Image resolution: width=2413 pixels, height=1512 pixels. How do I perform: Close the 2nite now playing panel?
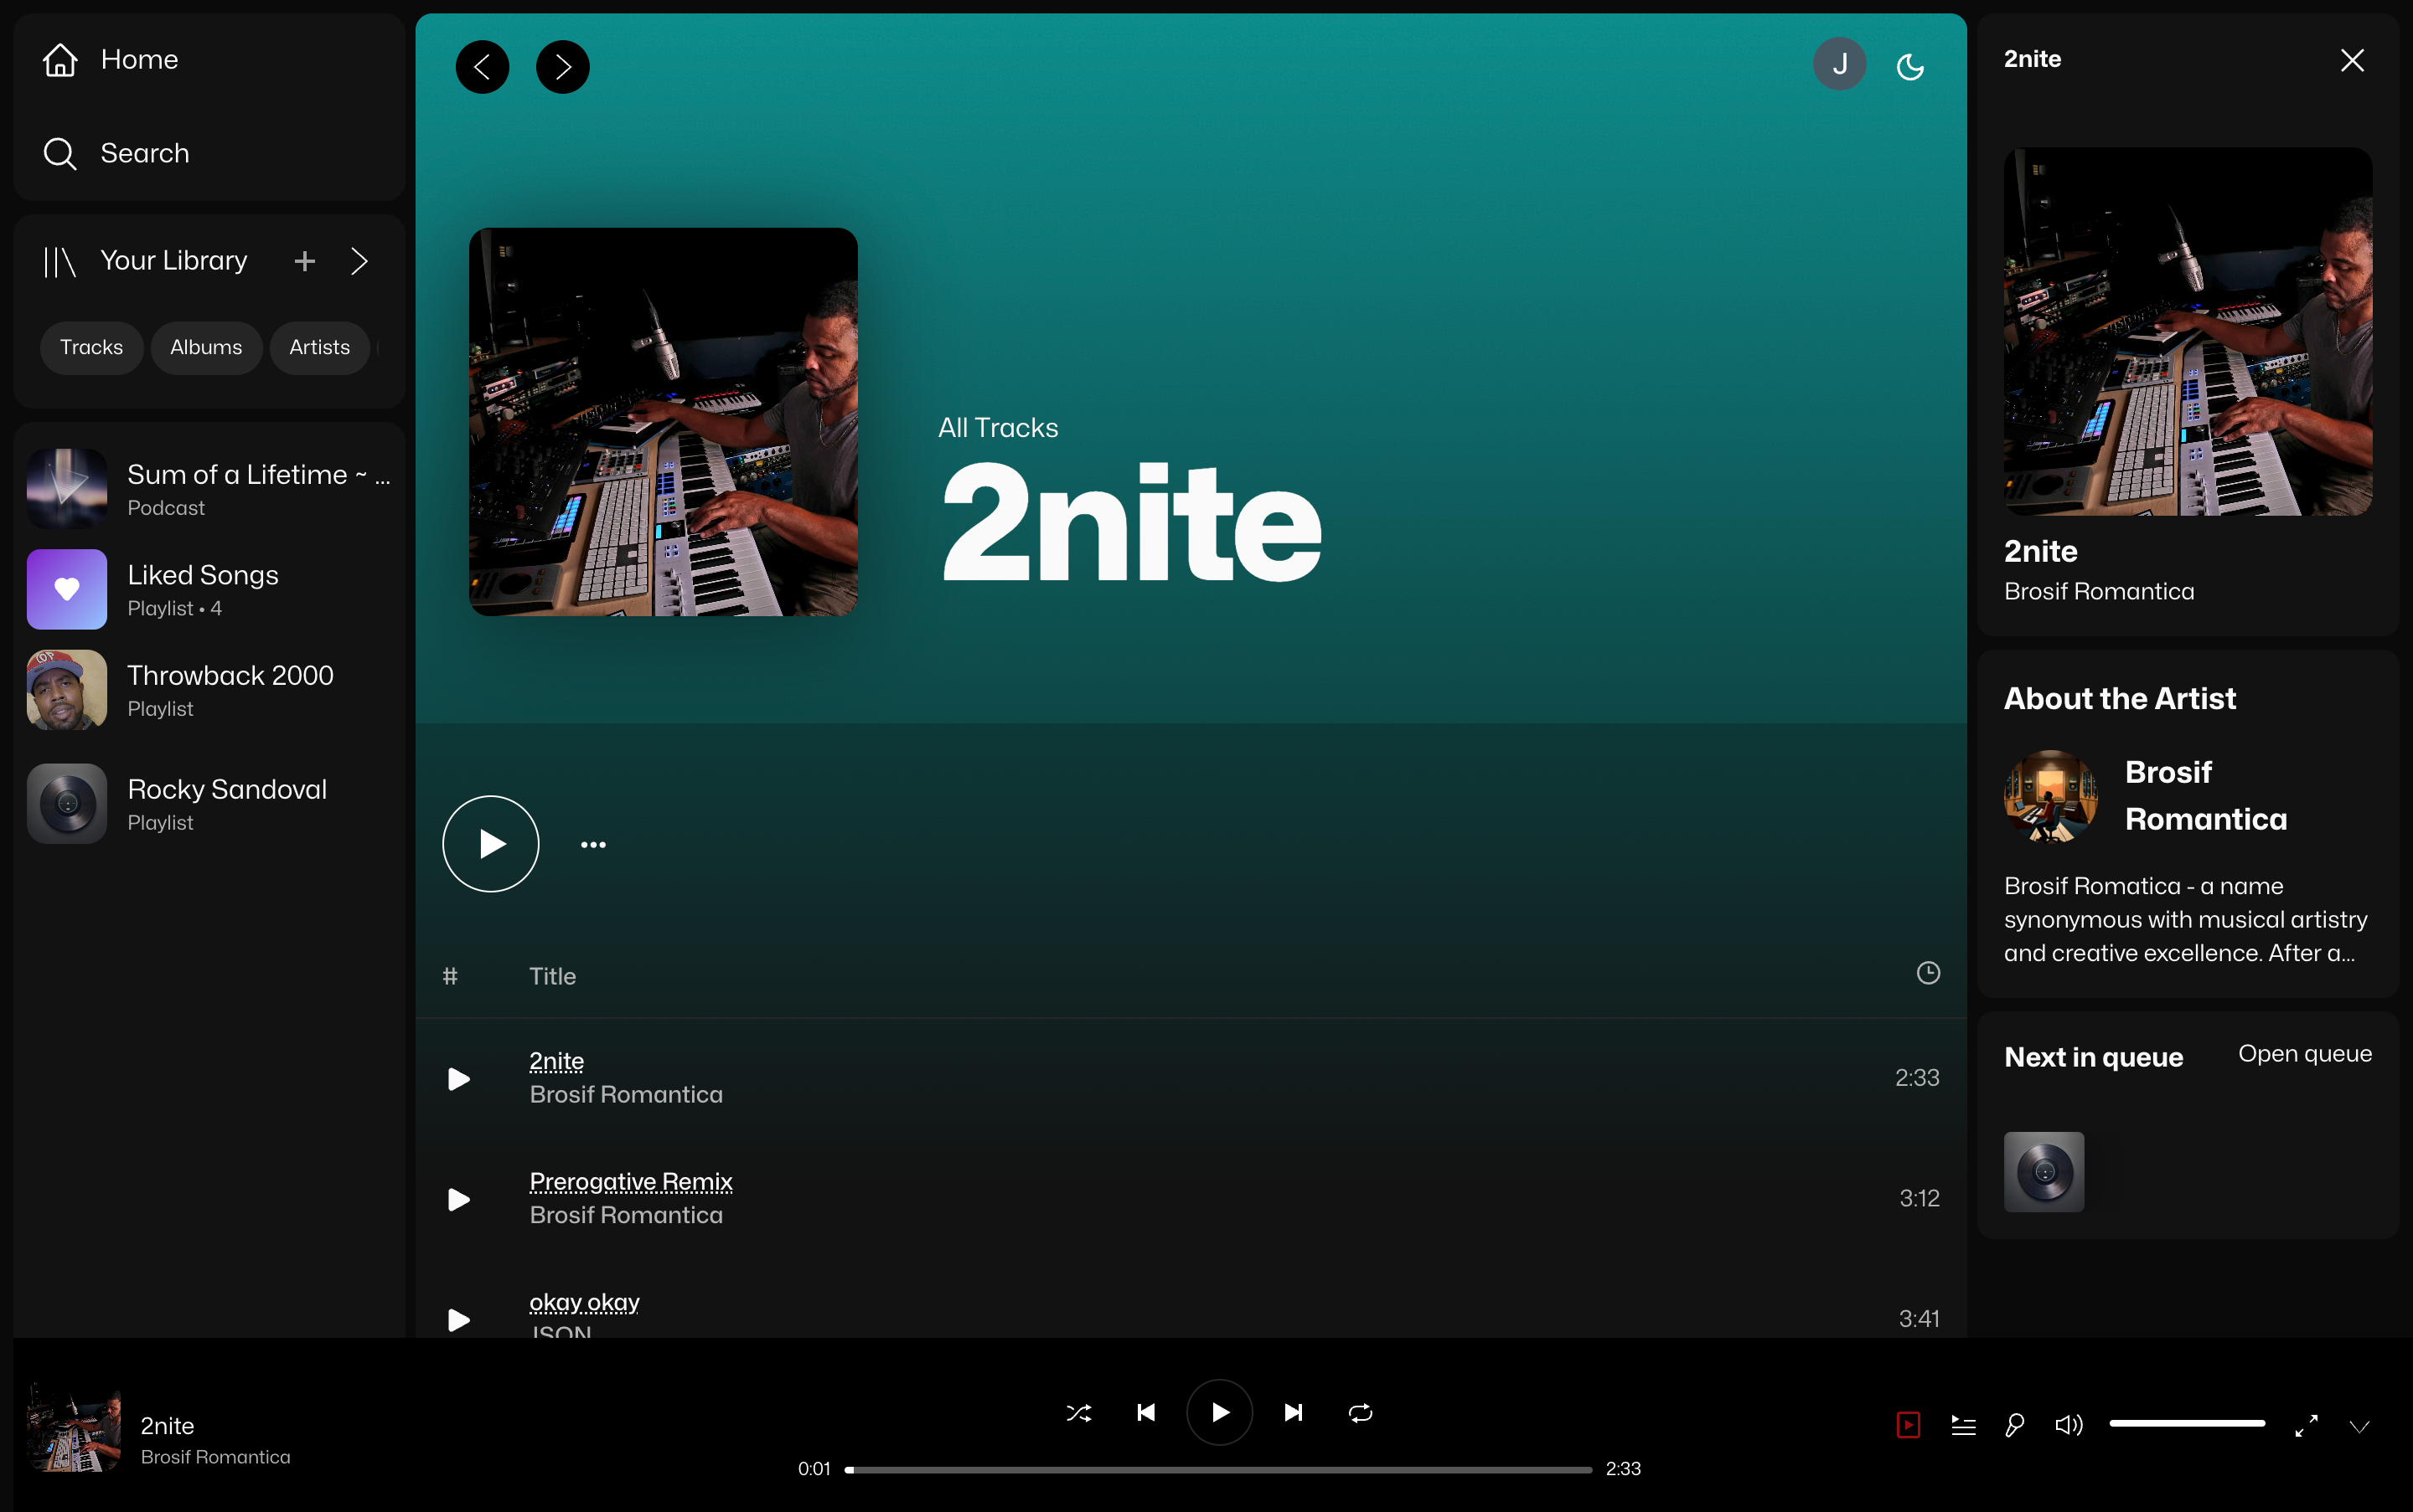[x=2352, y=60]
